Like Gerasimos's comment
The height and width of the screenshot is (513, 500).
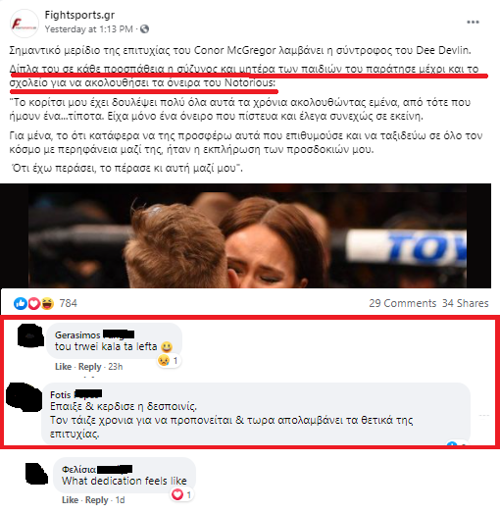[63, 367]
